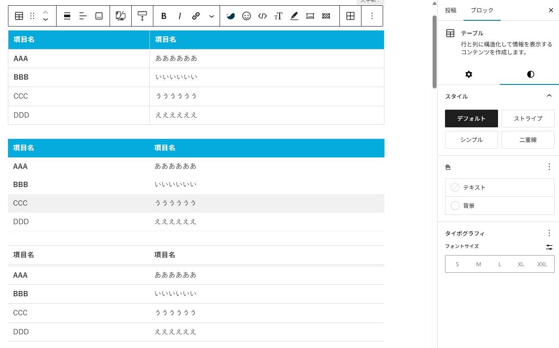The height and width of the screenshot is (348, 559).
Task: Open the 色 section options menu
Action: [x=549, y=167]
